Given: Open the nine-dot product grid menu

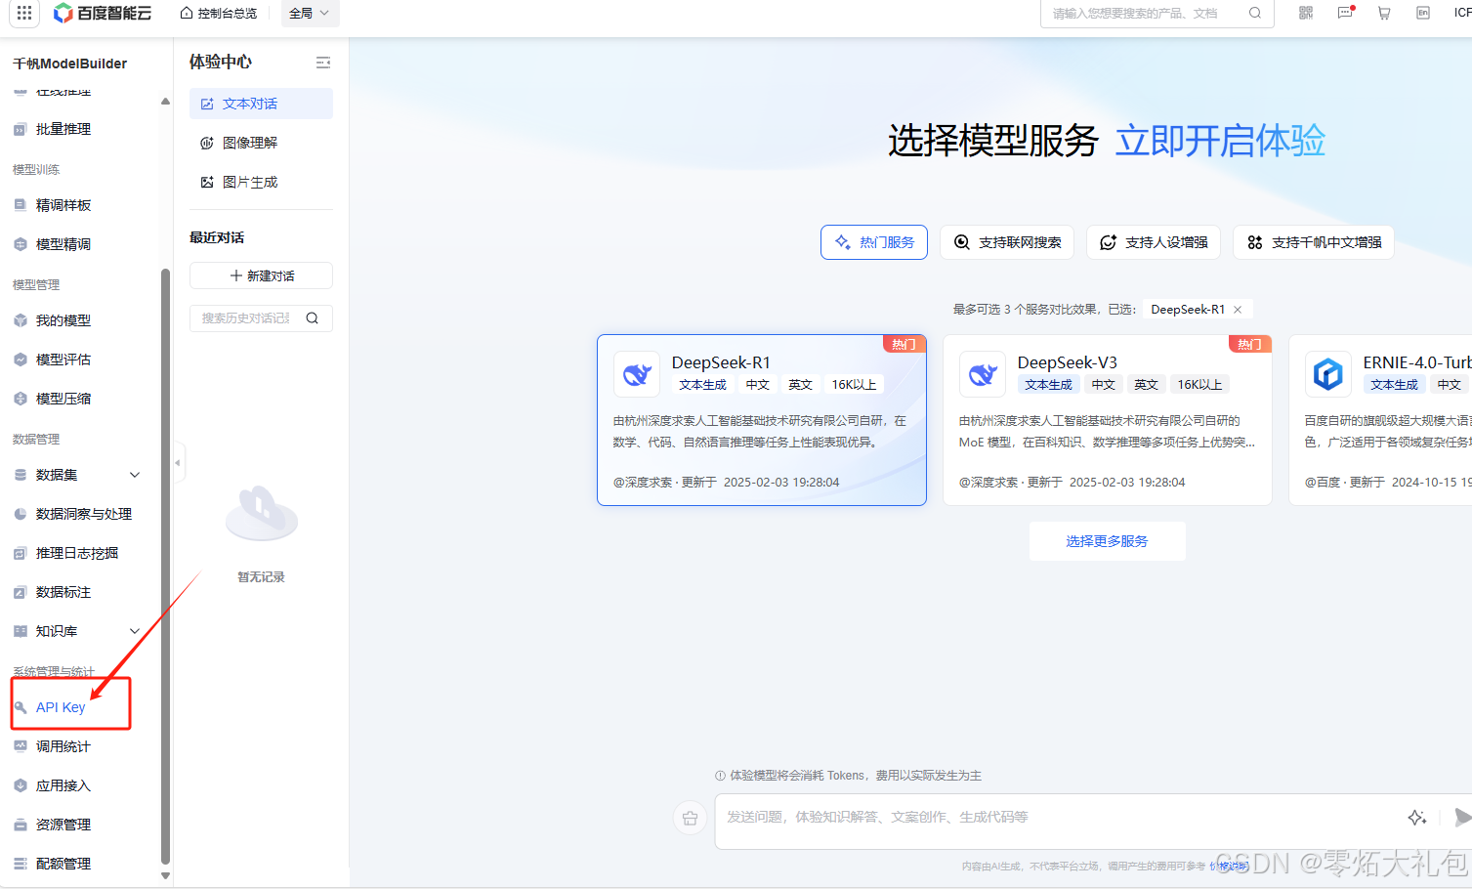Looking at the screenshot, I should 24,13.
